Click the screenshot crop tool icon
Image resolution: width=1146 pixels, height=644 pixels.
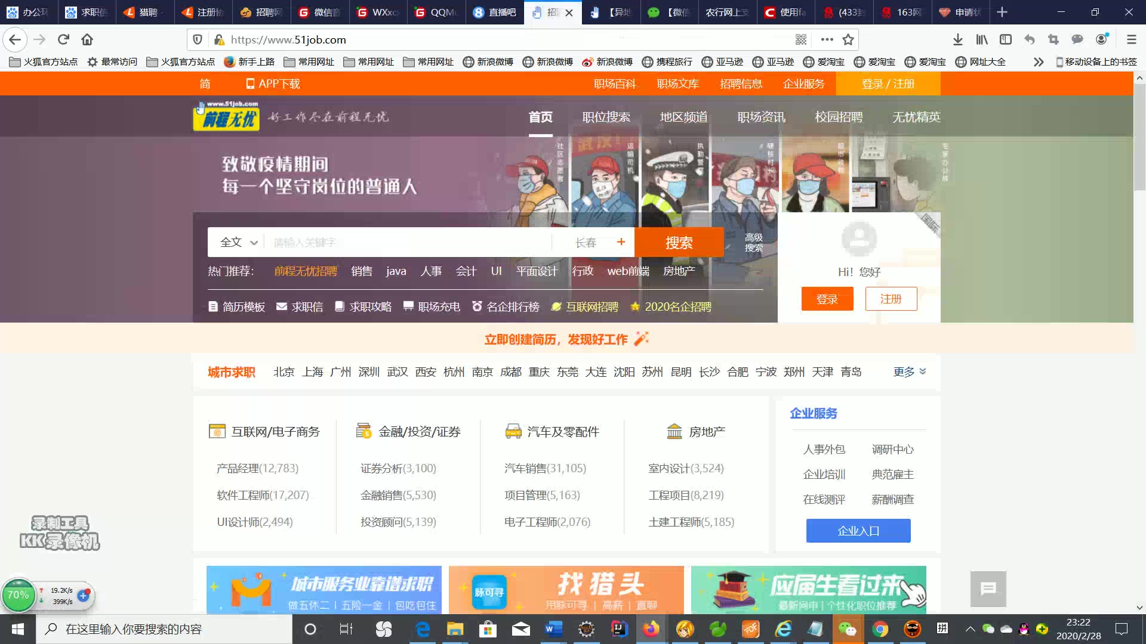[x=1053, y=39]
